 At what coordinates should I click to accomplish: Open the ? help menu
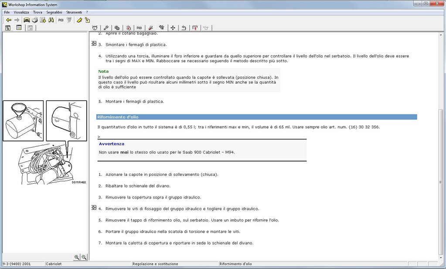87,12
